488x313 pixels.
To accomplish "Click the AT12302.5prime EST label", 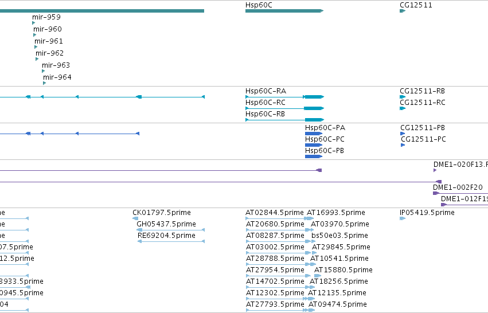I will [x=275, y=294].
